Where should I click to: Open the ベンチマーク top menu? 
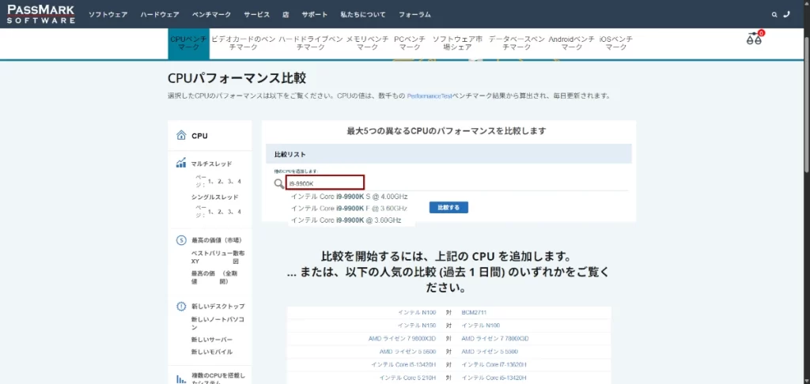click(x=211, y=14)
